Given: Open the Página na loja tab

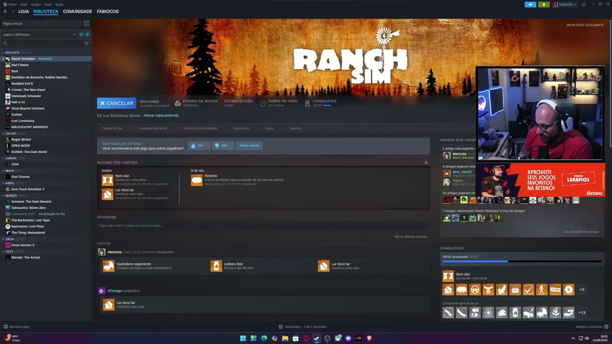Looking at the screenshot, I should pyautogui.click(x=112, y=128).
